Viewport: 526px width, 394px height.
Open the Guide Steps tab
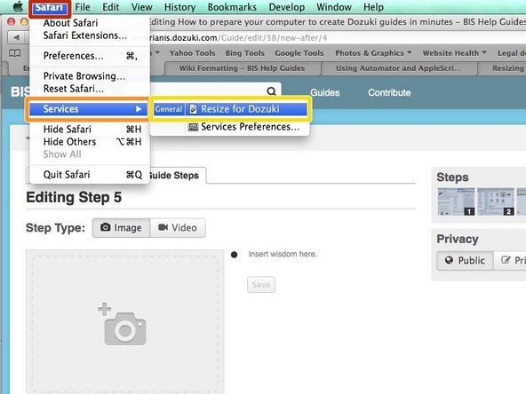(x=177, y=175)
